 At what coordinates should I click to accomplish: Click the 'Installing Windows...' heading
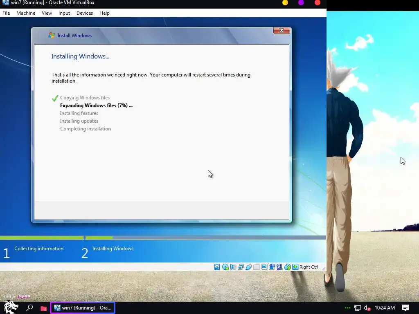(x=80, y=56)
